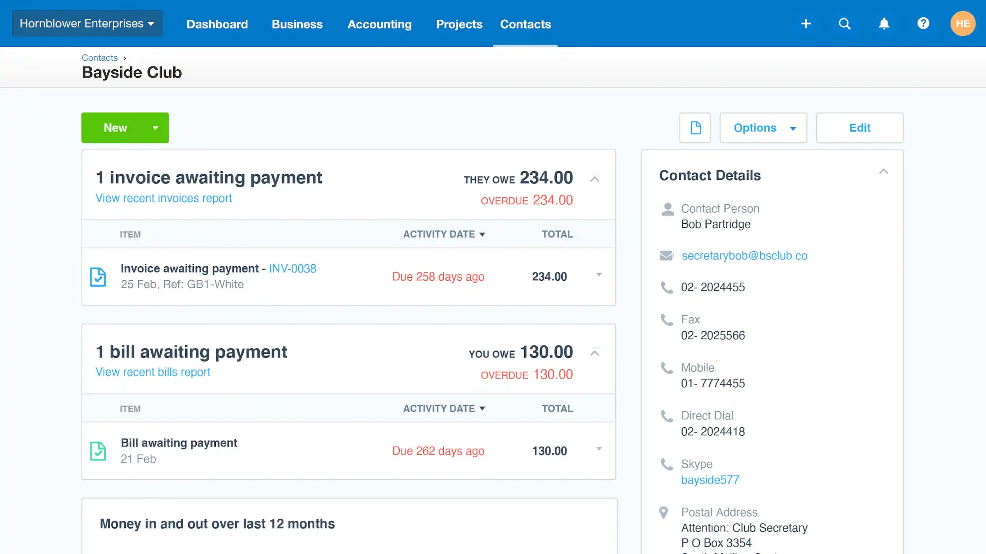Screen dimensions: 986x554
Task: Click the phone icon next to 02-2024455
Action: coord(666,287)
